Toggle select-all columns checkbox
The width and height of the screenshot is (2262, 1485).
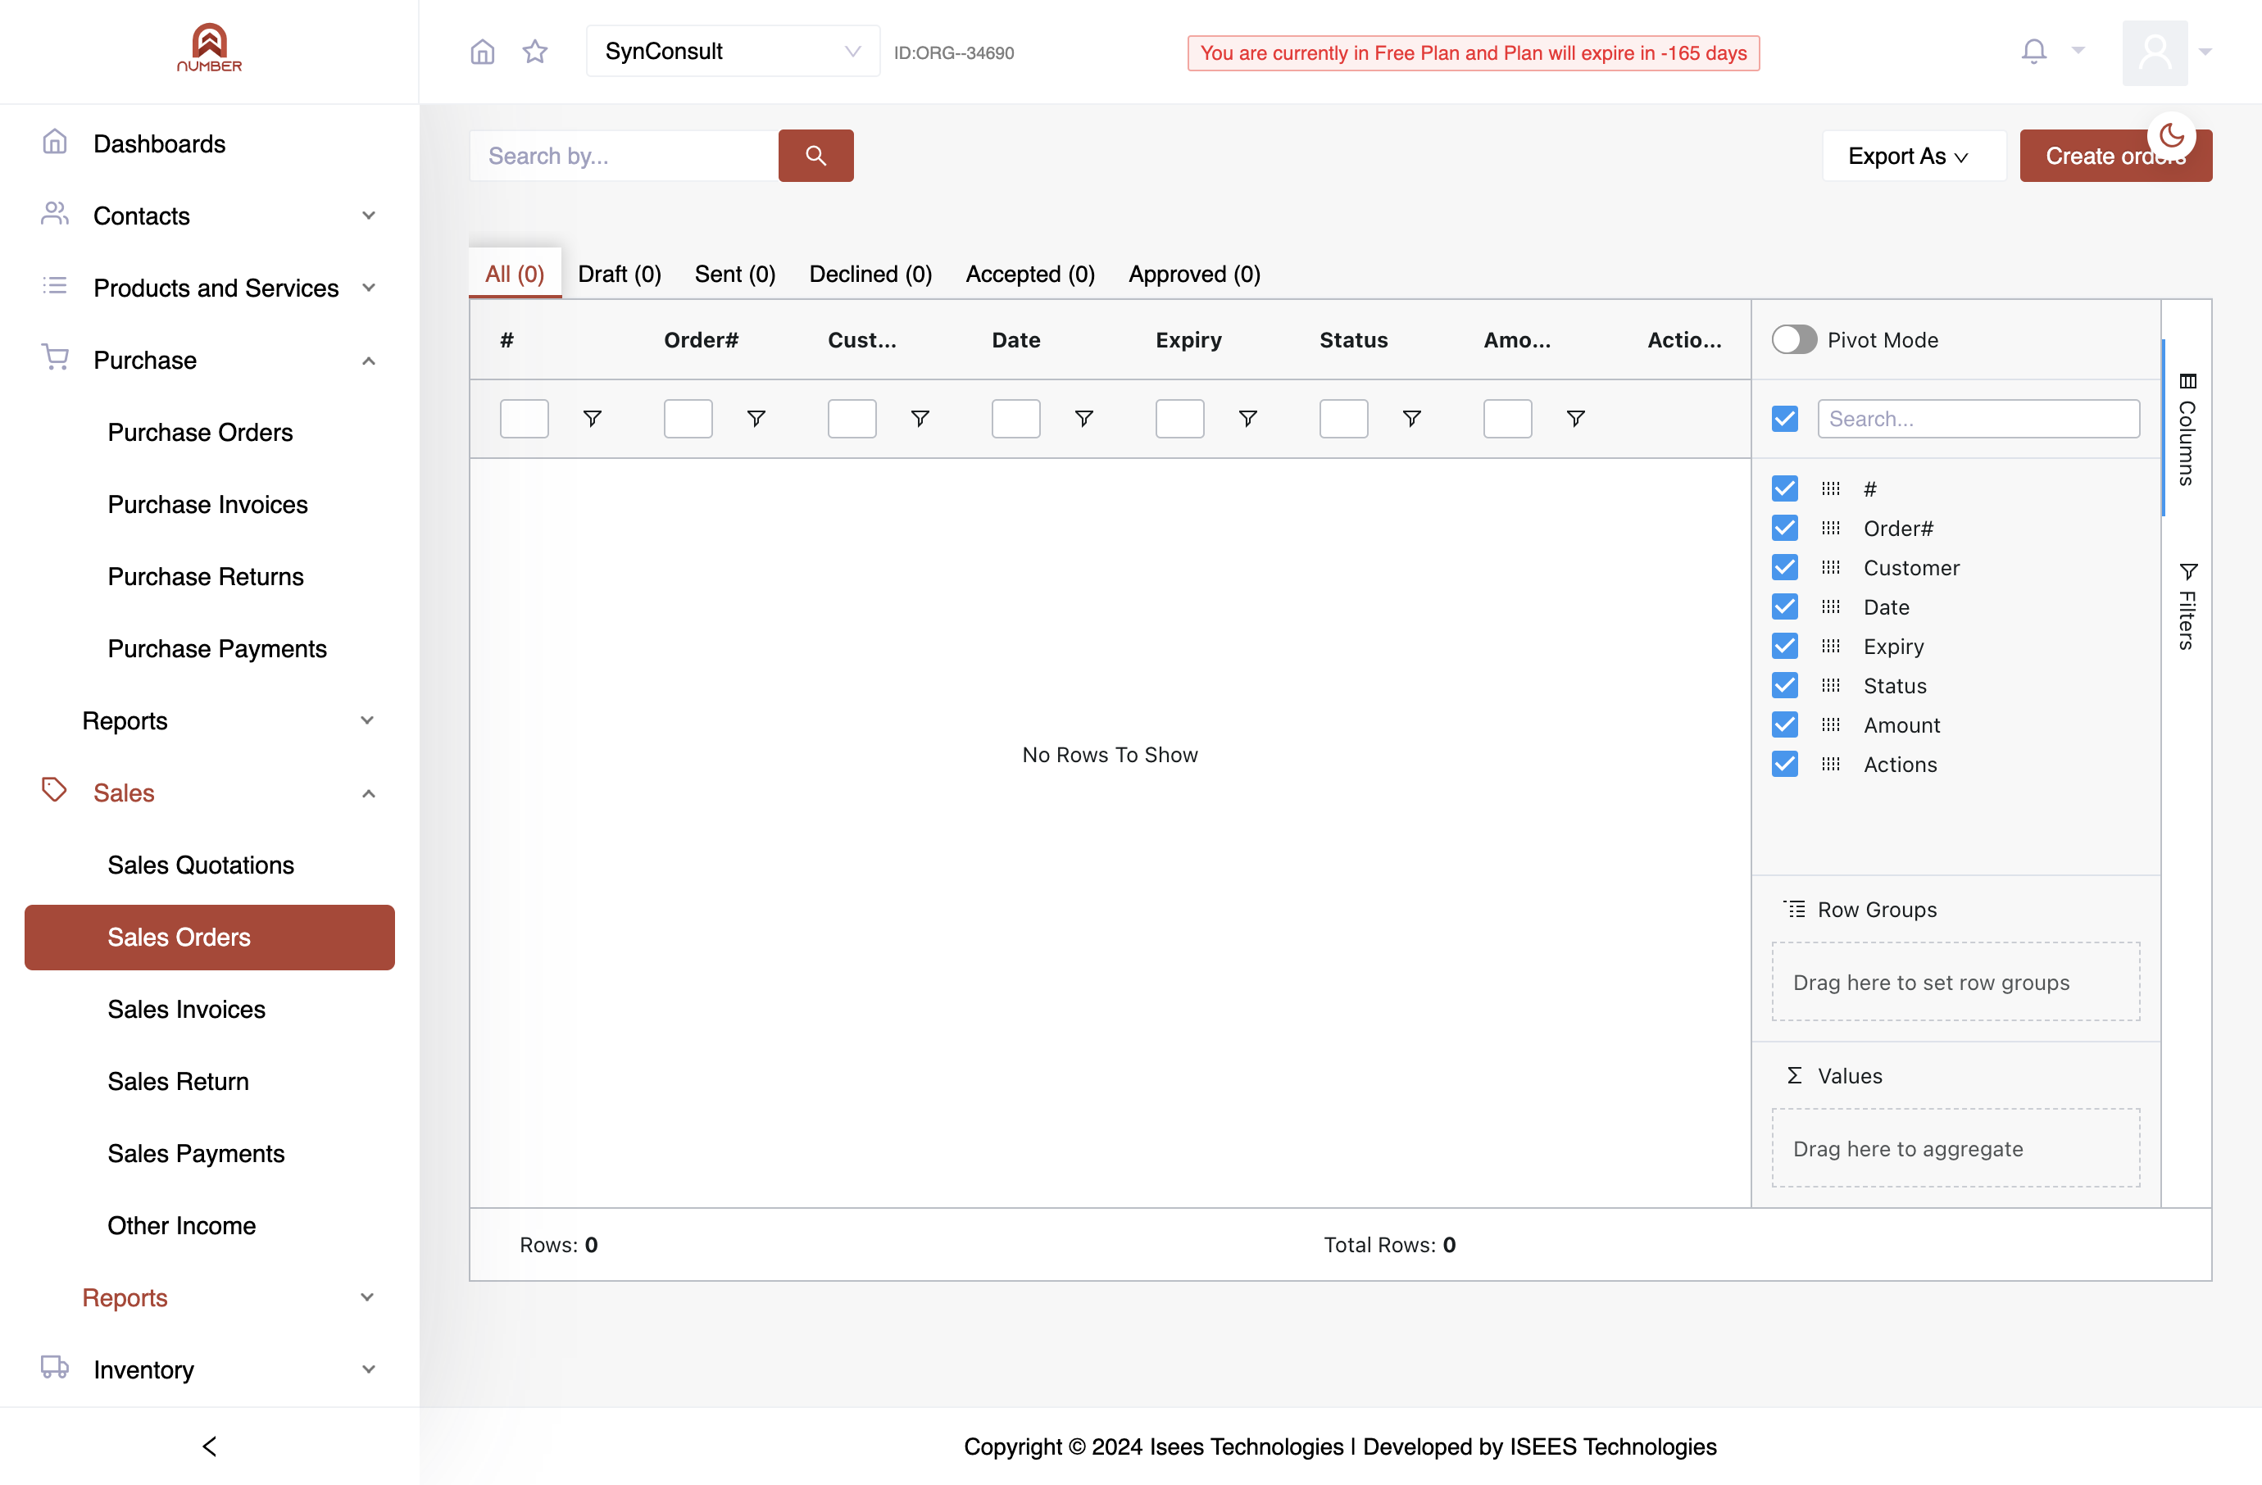pyautogui.click(x=1785, y=418)
